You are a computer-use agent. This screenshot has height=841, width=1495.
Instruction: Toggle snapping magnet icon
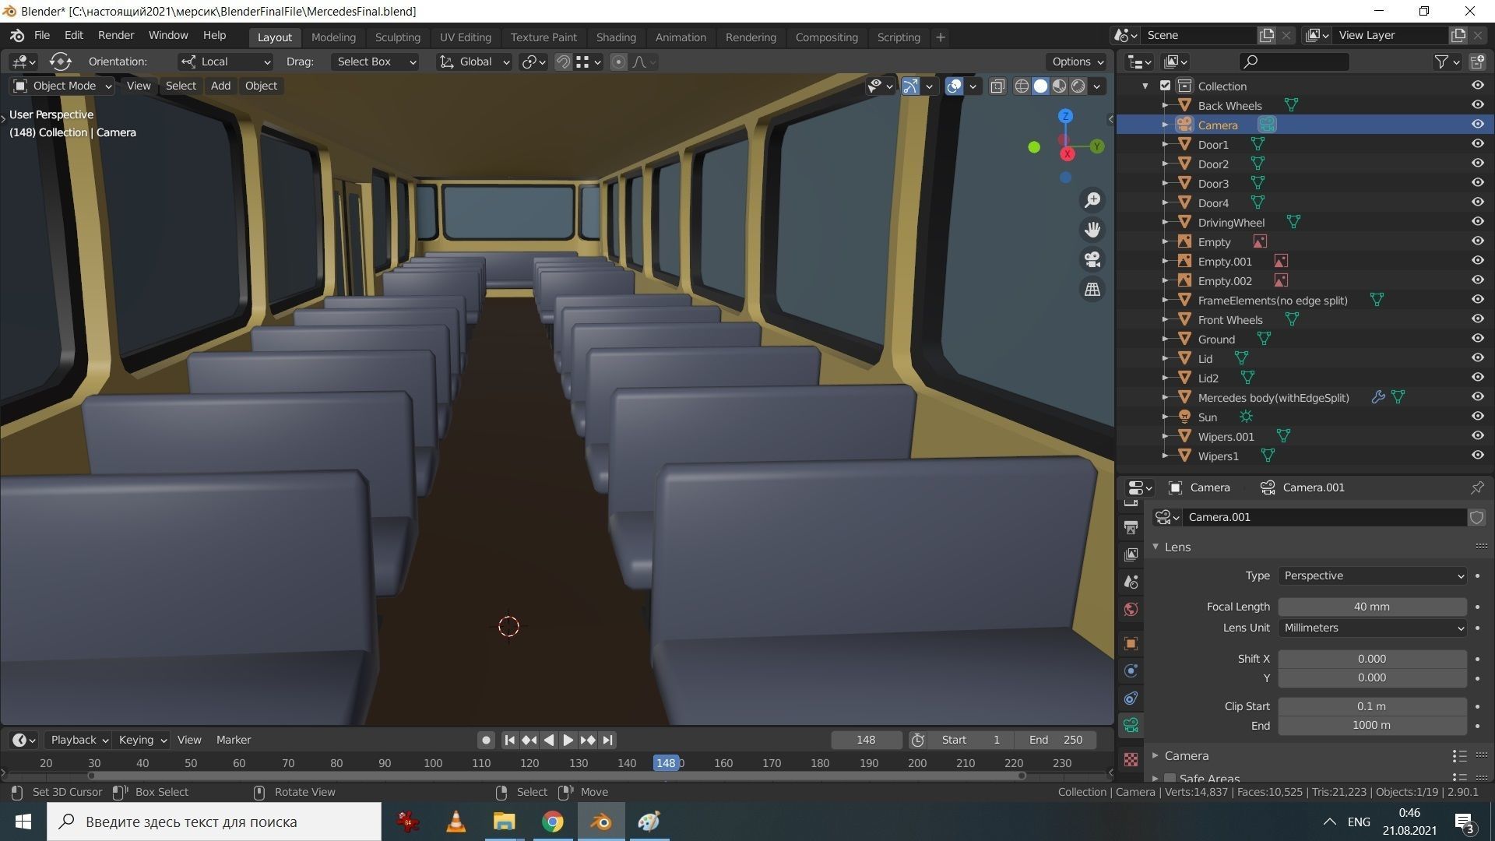click(563, 62)
